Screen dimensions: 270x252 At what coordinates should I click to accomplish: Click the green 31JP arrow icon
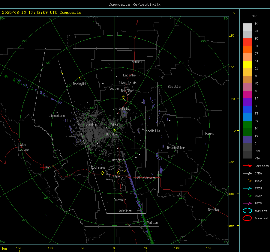click(247, 196)
